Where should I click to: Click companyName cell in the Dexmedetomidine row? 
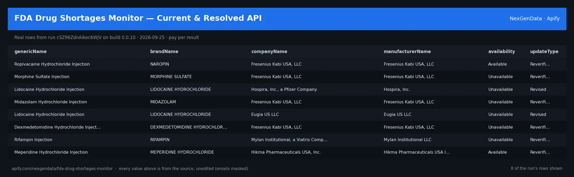pyautogui.click(x=276, y=127)
